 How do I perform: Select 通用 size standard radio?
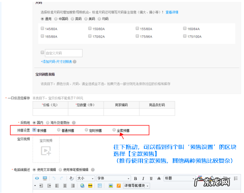click(x=42, y=19)
